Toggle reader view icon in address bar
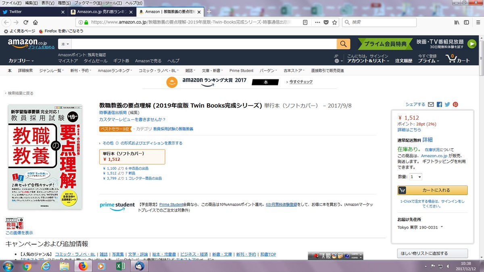This screenshot has height=272, width=484. (x=306, y=23)
